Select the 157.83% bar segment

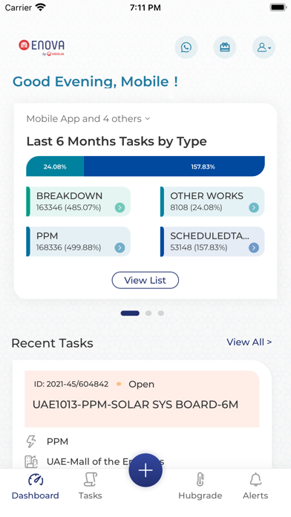(174, 166)
